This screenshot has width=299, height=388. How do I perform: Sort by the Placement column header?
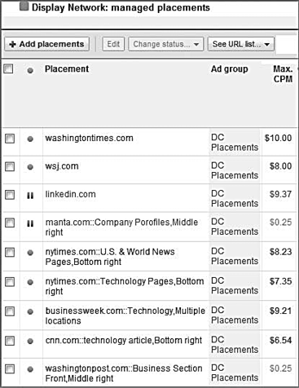pyautogui.click(x=67, y=69)
